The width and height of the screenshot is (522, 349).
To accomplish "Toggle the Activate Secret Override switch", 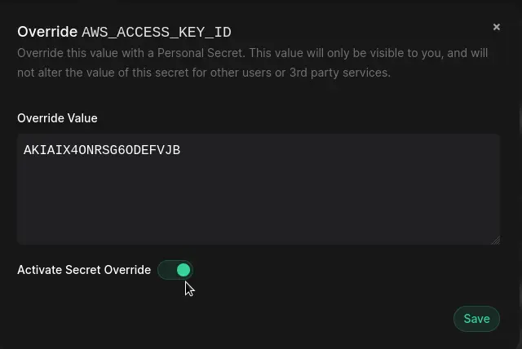I will [x=175, y=270].
